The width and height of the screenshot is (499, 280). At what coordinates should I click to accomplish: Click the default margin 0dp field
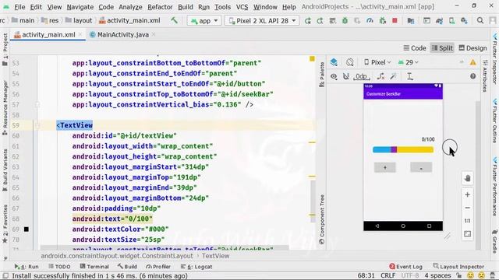[361, 76]
